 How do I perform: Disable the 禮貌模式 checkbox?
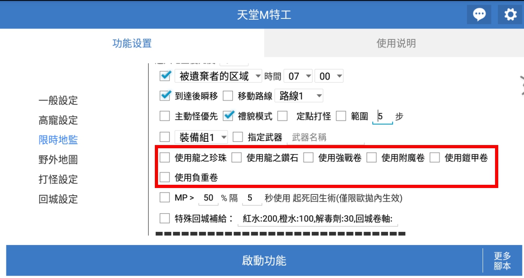pyautogui.click(x=228, y=116)
